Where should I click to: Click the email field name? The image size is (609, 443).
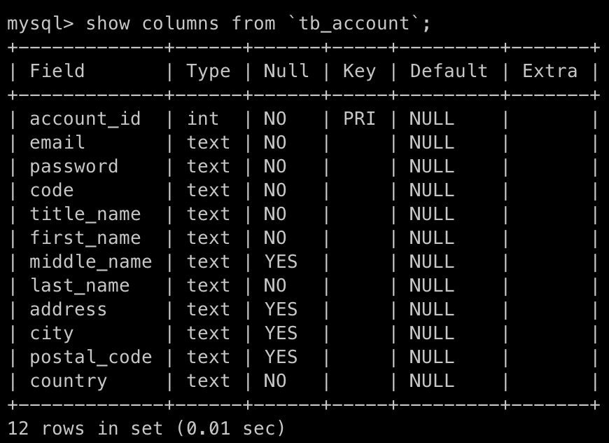tap(57, 142)
